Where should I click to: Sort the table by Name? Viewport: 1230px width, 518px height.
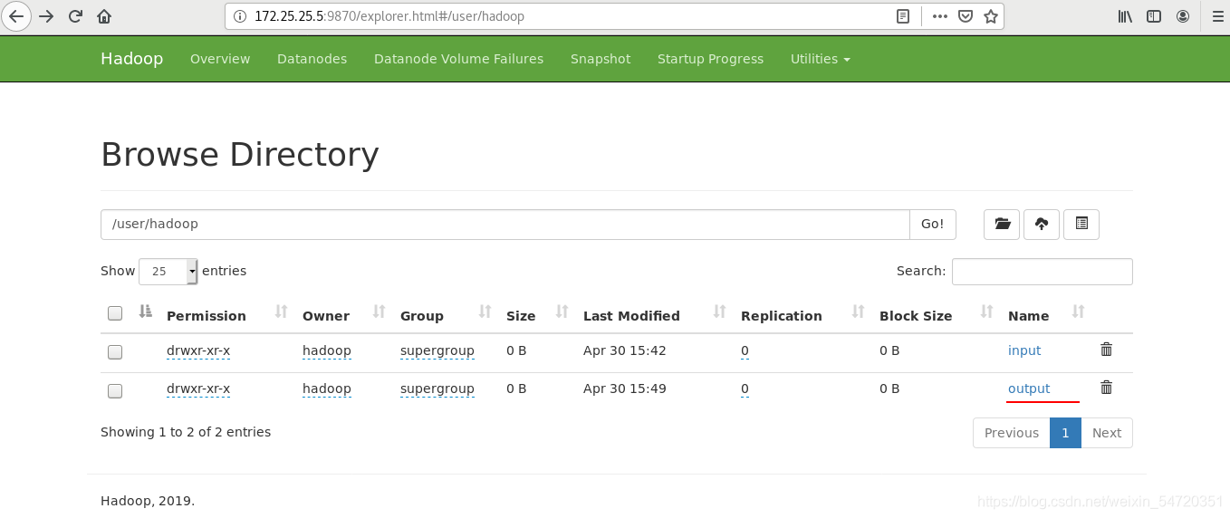pyautogui.click(x=1029, y=316)
